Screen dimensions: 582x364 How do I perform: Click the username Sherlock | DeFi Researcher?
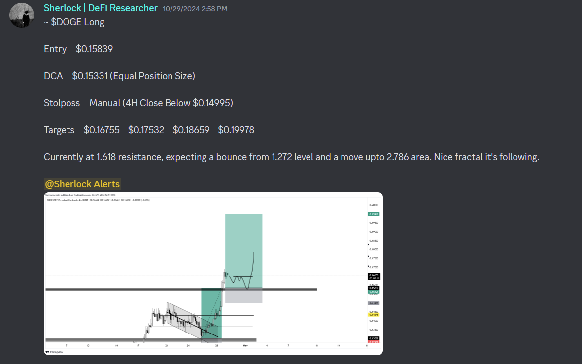click(100, 8)
